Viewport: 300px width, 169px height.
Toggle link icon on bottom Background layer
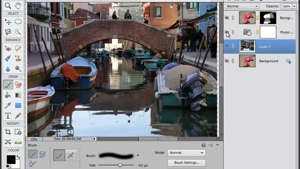click(x=233, y=61)
